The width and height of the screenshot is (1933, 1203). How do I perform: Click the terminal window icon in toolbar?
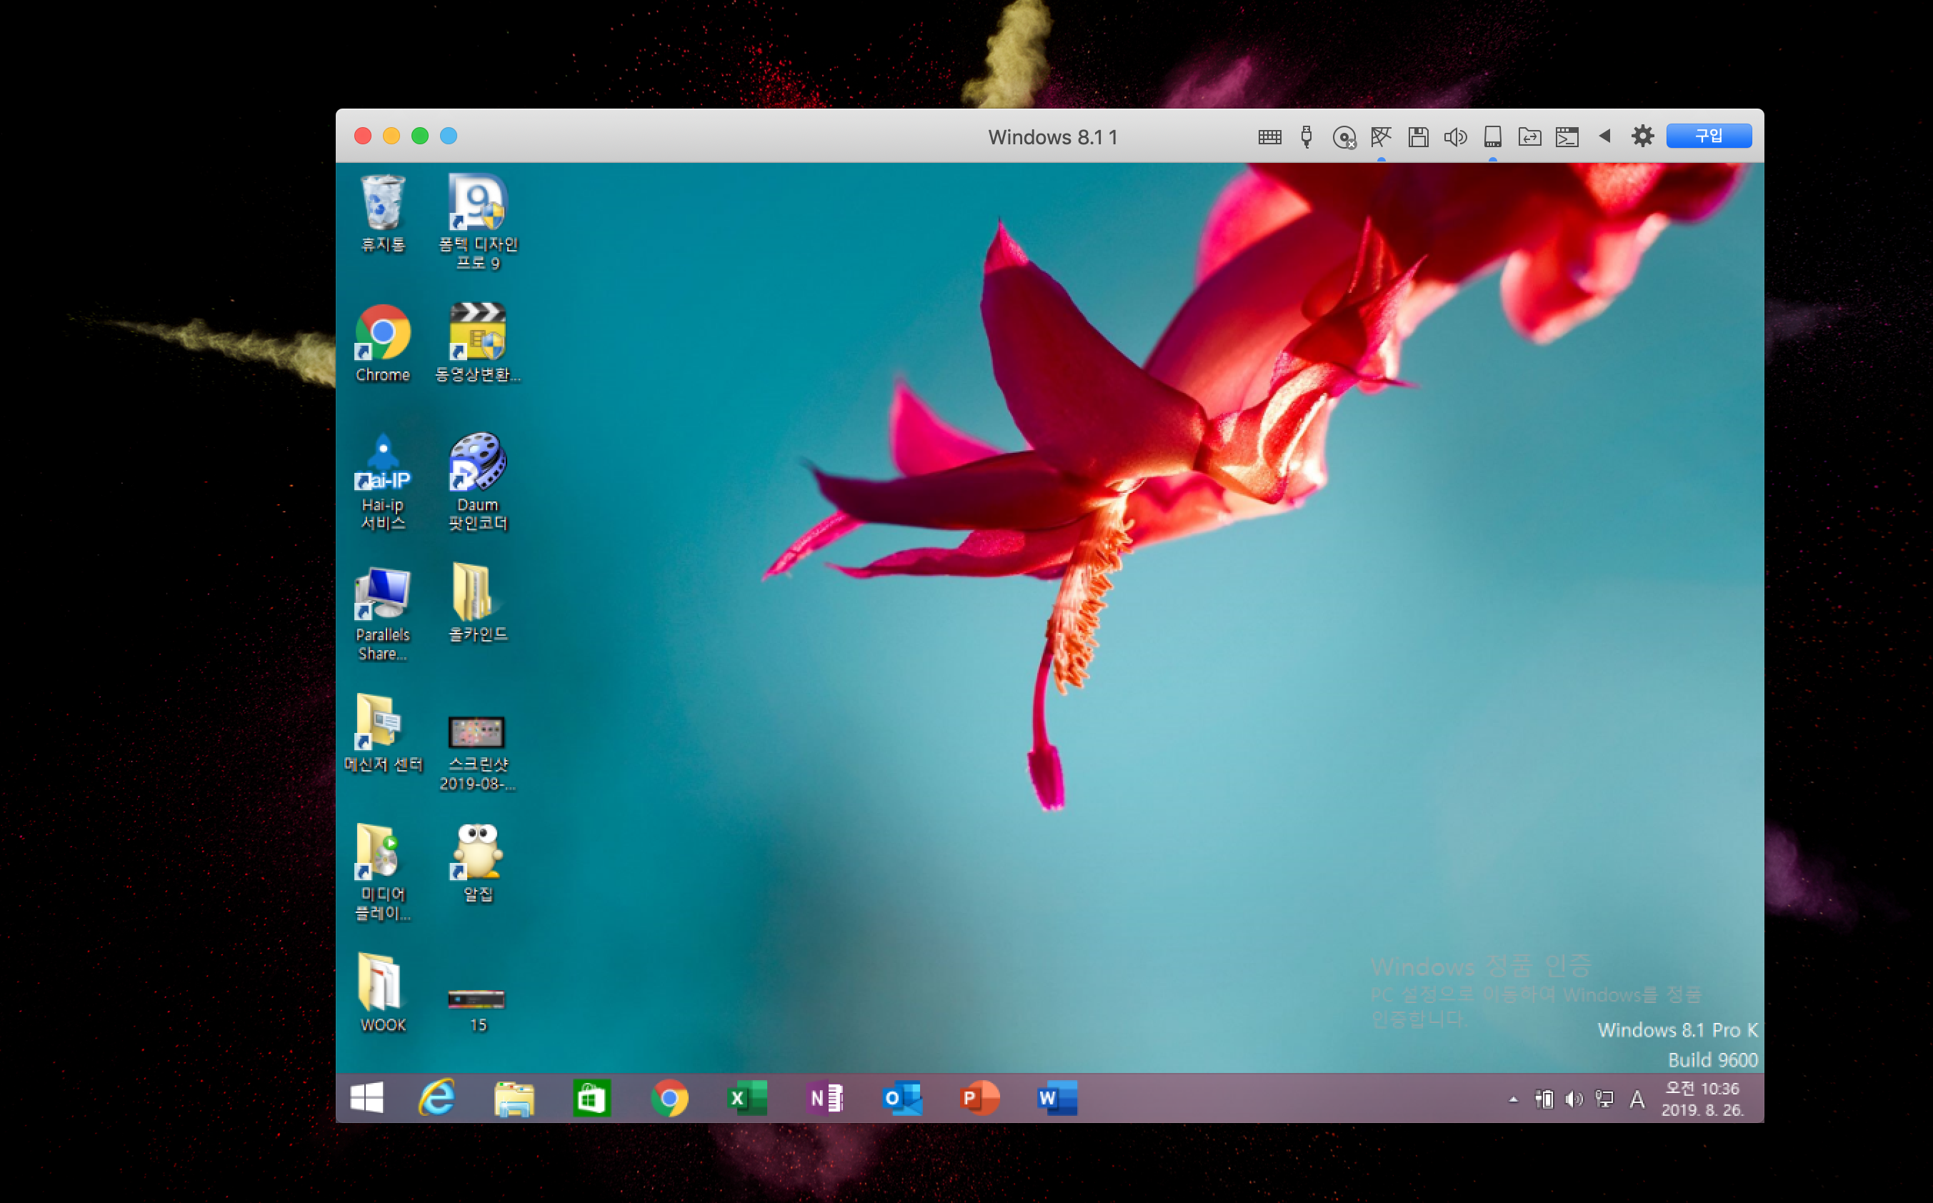point(1567,137)
